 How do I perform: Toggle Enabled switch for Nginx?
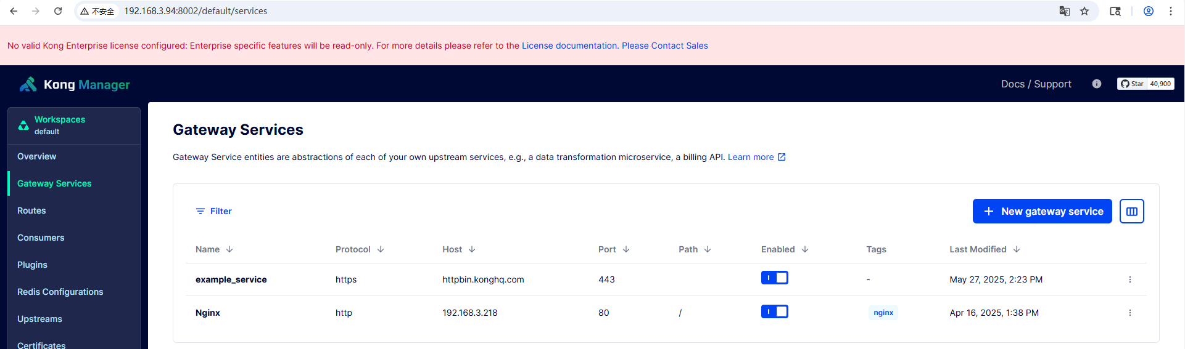[x=775, y=311]
